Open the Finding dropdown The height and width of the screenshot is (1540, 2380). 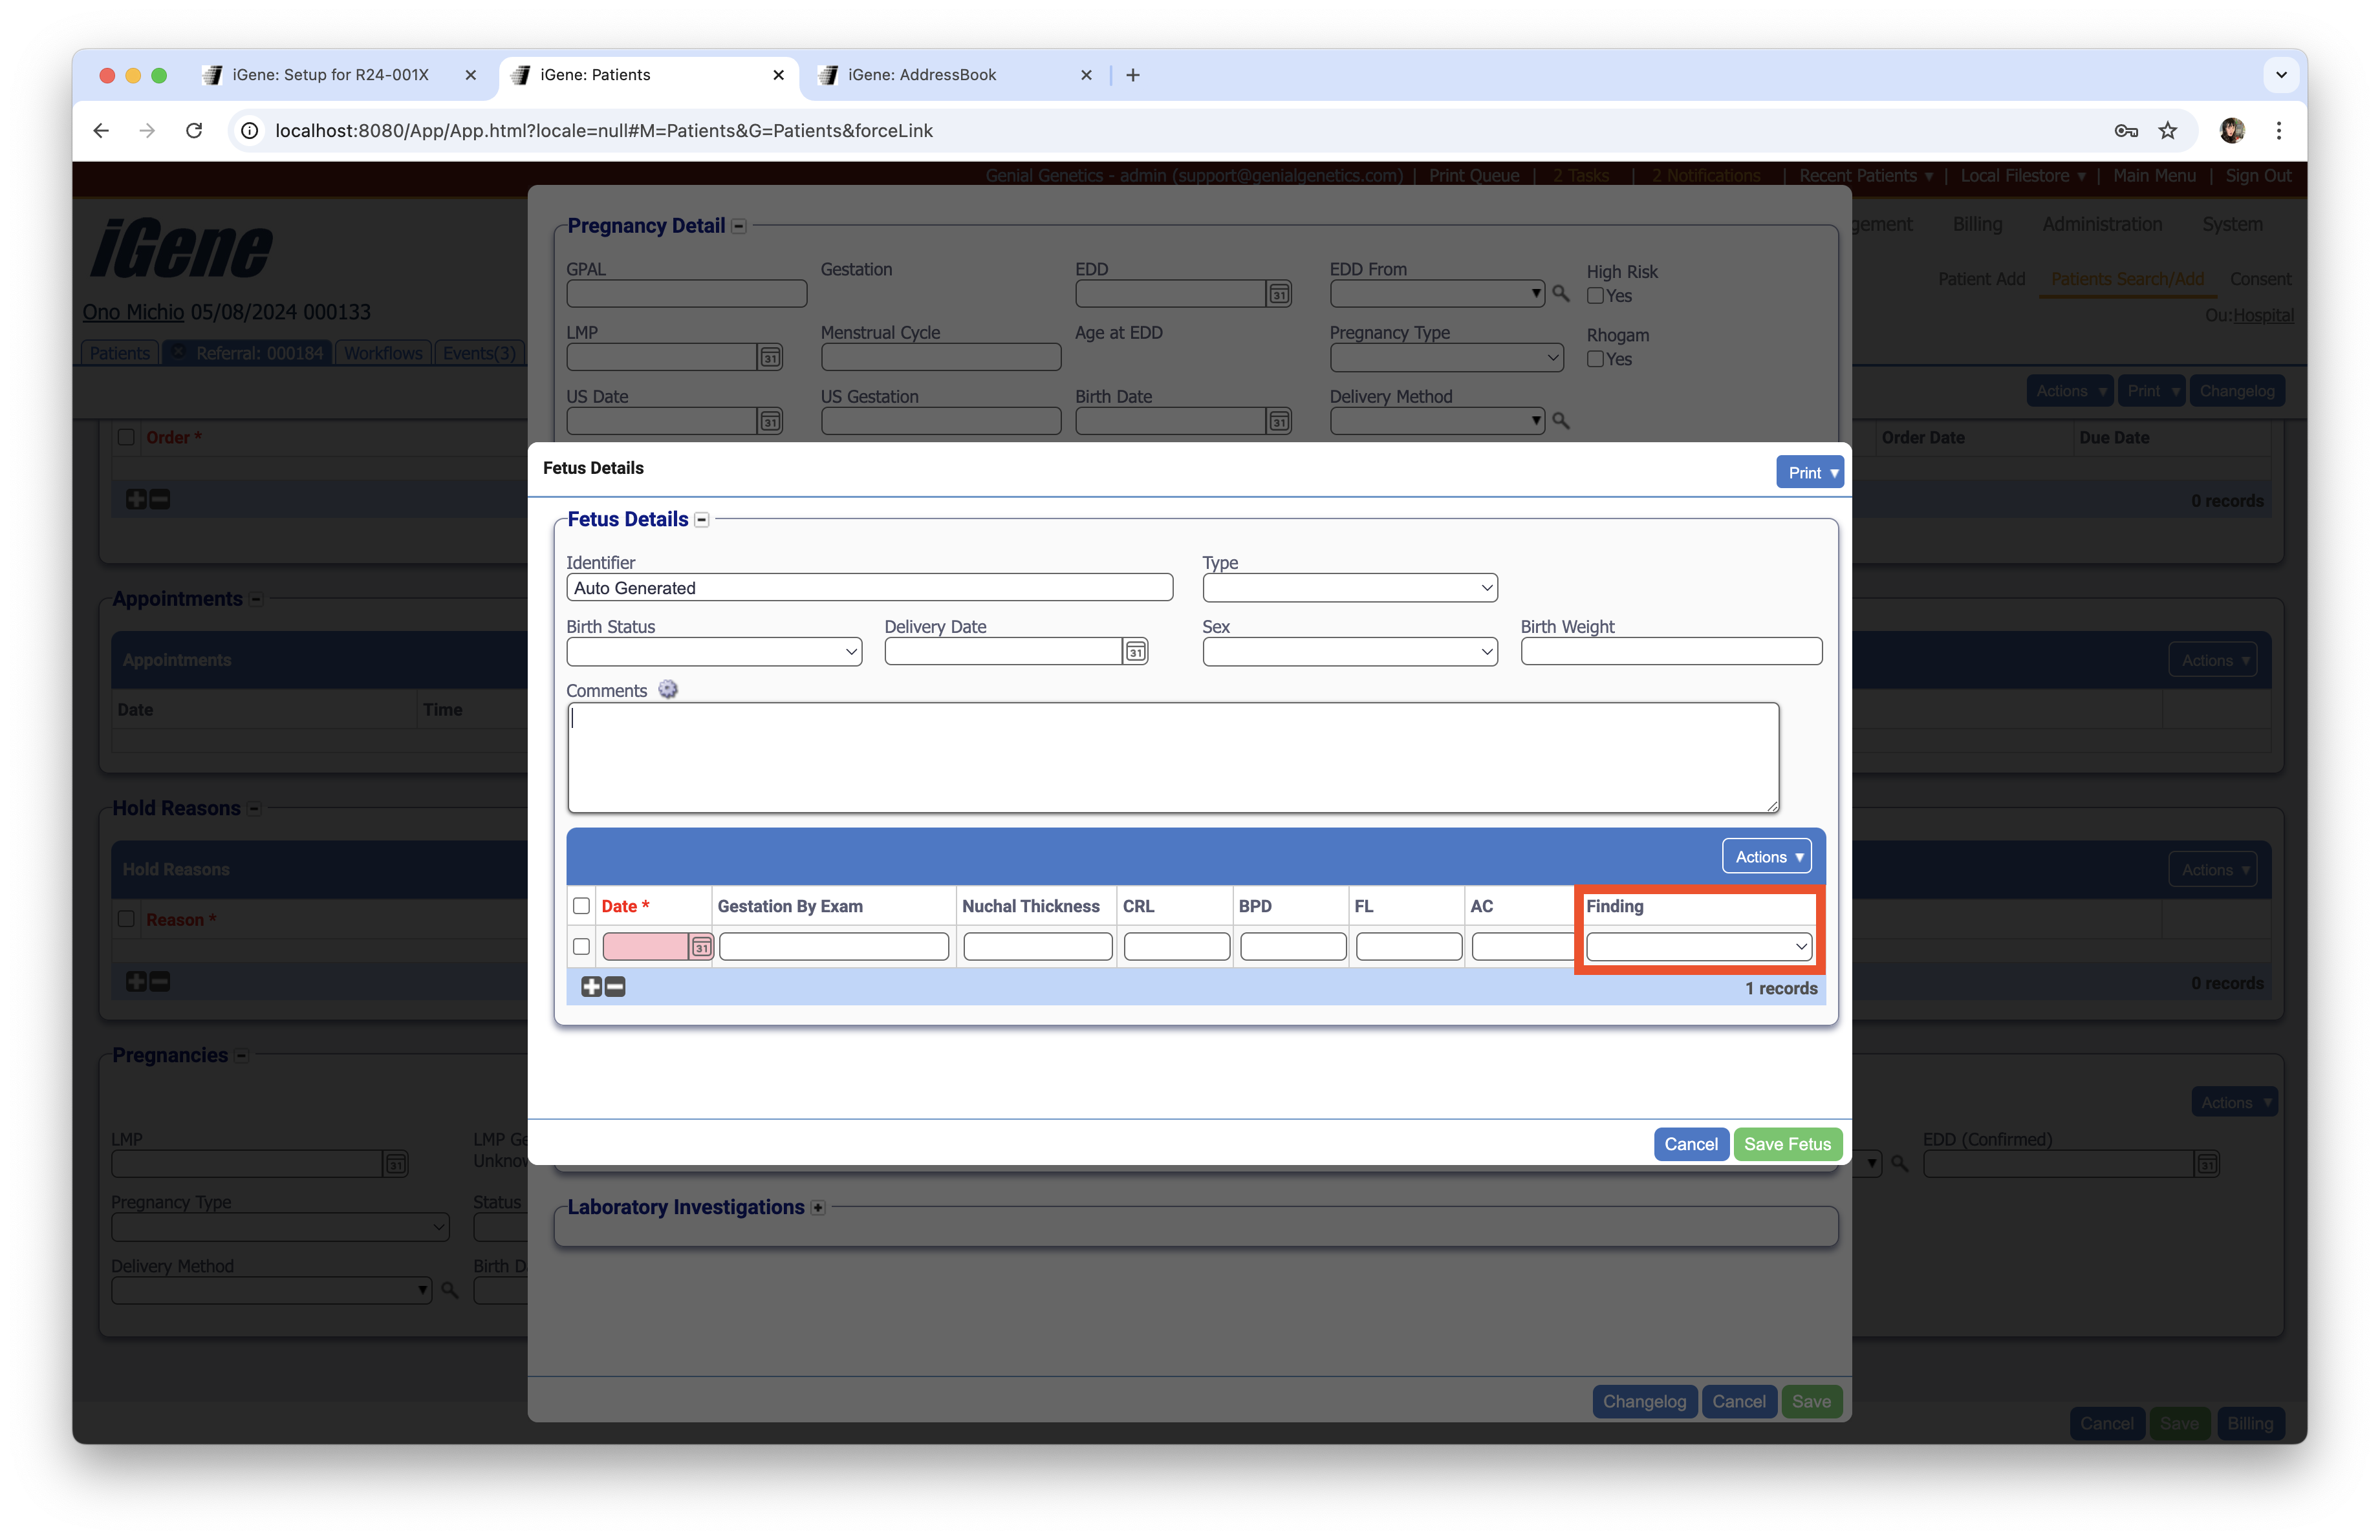coord(1698,946)
